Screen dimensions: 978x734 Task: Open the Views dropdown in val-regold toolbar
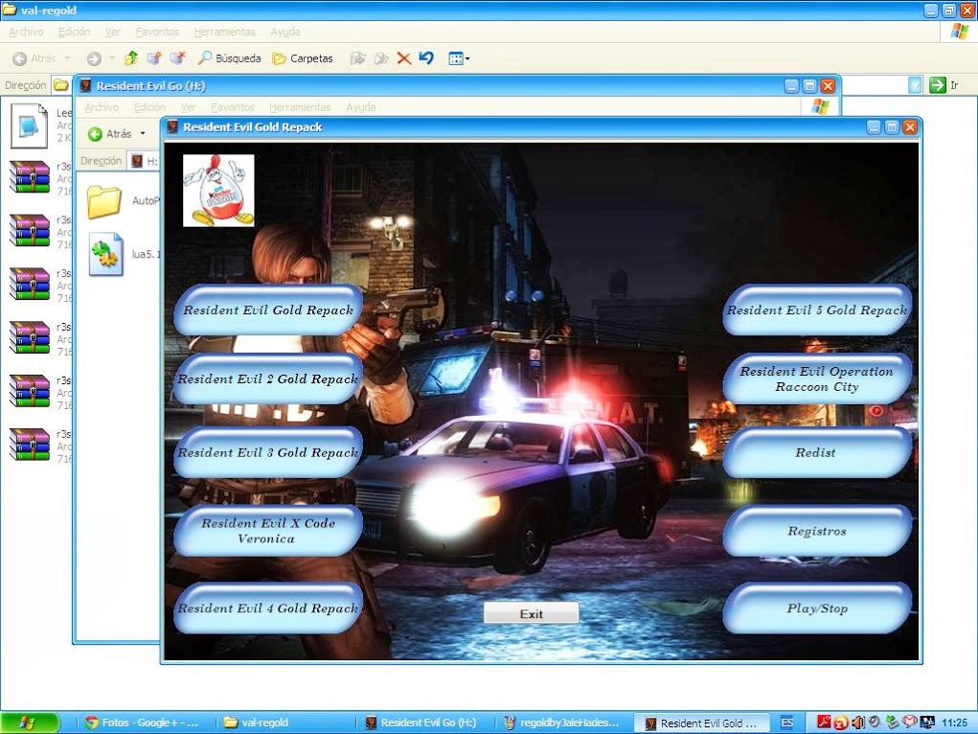(x=459, y=58)
